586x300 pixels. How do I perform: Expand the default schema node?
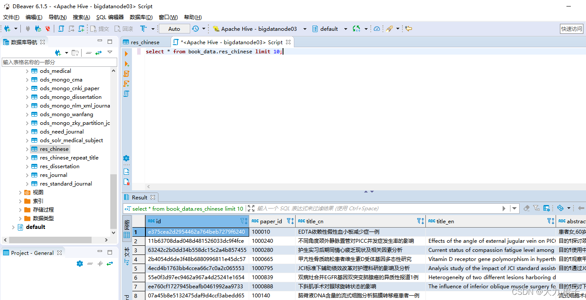[x=13, y=227]
